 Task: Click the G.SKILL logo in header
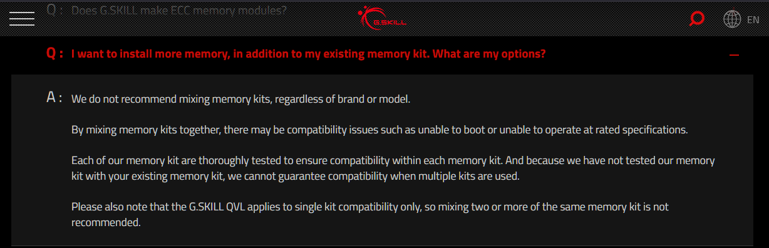coord(383,18)
